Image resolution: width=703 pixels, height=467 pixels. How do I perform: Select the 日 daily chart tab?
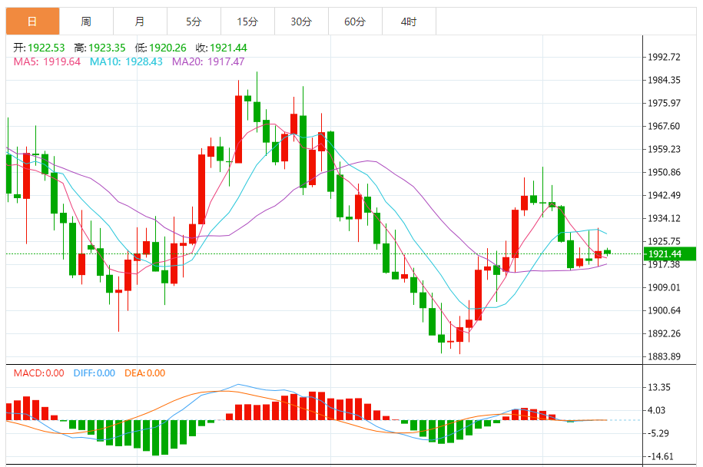(x=32, y=21)
